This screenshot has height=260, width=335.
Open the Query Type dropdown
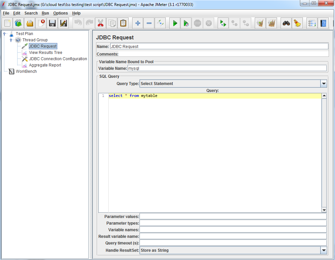click(x=324, y=84)
